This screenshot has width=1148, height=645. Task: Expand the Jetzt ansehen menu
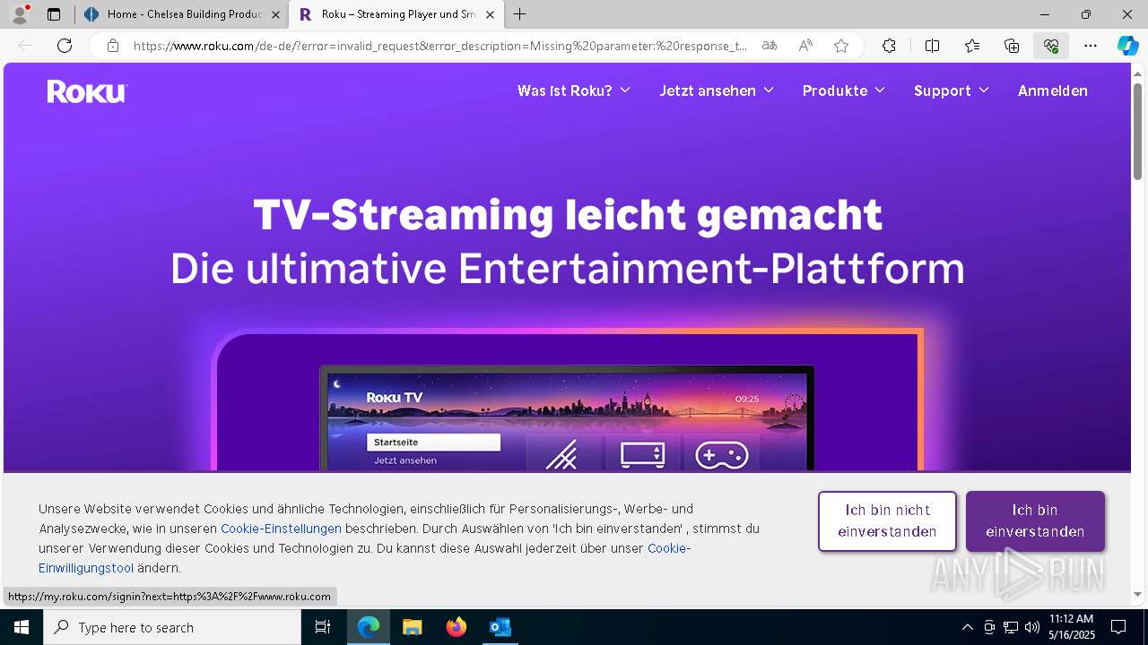[717, 90]
